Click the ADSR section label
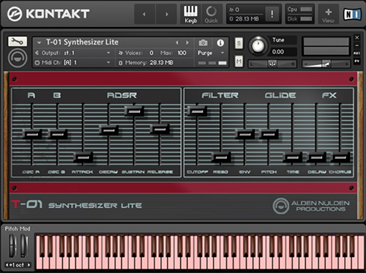The image size is (366, 273). (x=122, y=95)
